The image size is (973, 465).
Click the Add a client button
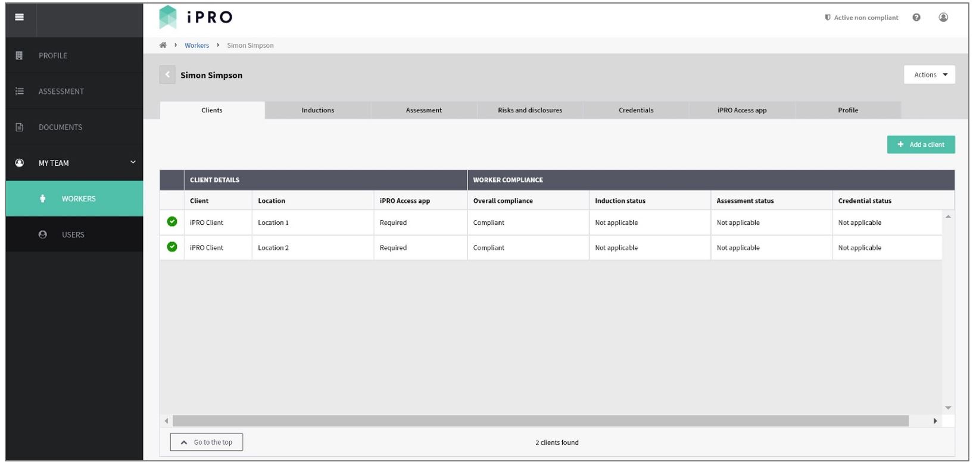point(921,144)
